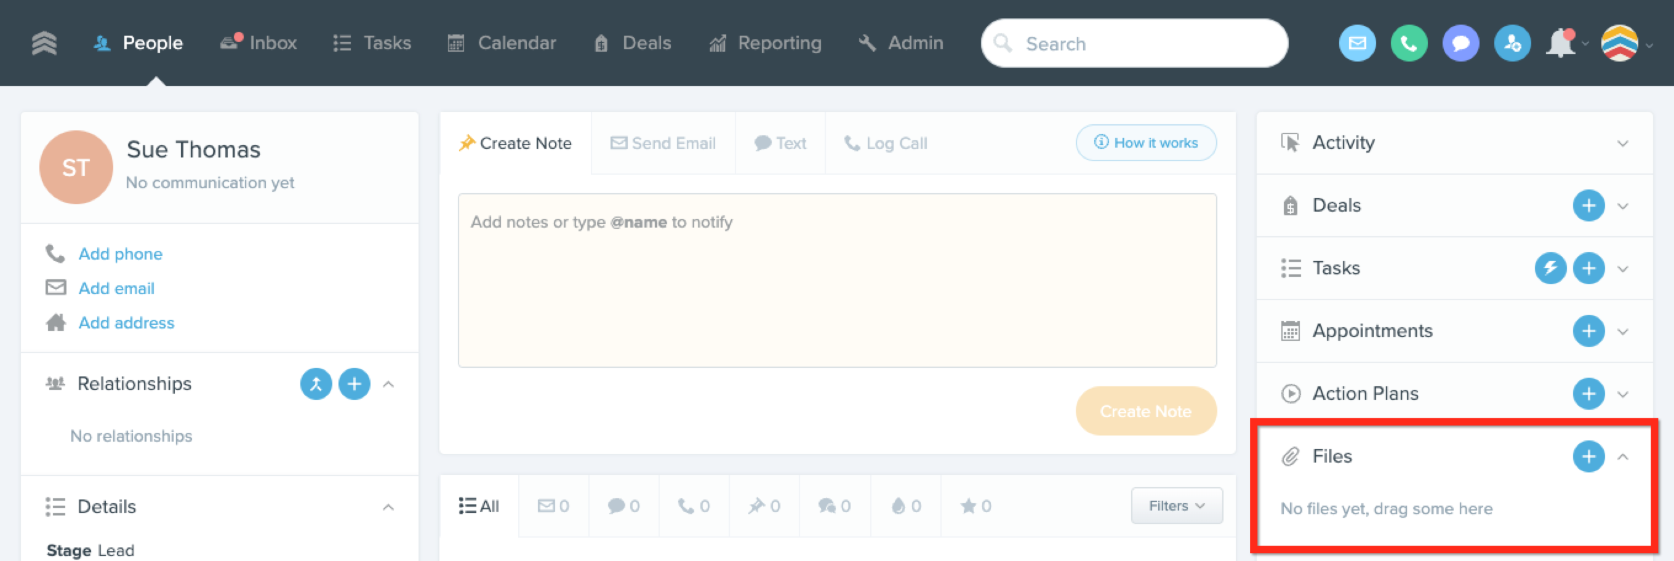Add a new relationship with plus button
Image resolution: width=1674 pixels, height=561 pixels.
coord(354,384)
